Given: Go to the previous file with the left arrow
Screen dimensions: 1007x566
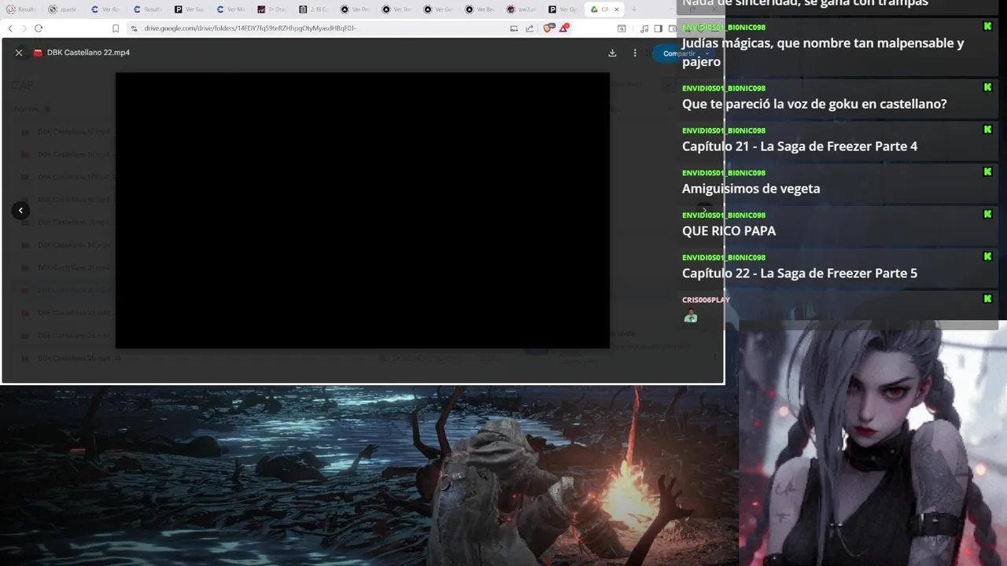Looking at the screenshot, I should pyautogui.click(x=20, y=210).
